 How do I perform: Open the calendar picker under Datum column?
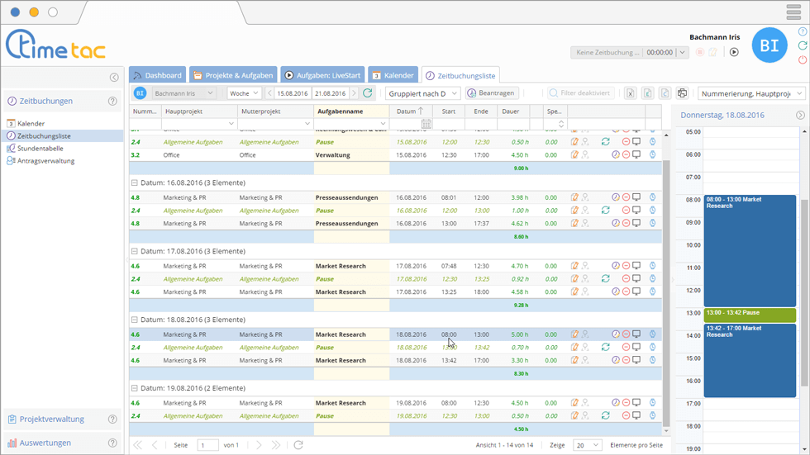coord(426,124)
